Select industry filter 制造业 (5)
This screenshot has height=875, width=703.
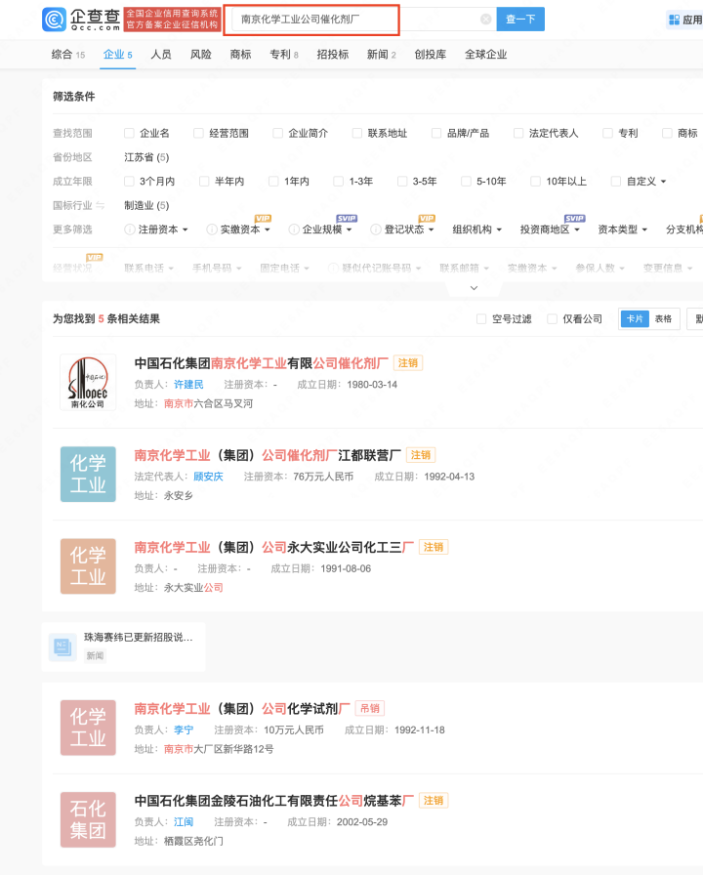(146, 205)
